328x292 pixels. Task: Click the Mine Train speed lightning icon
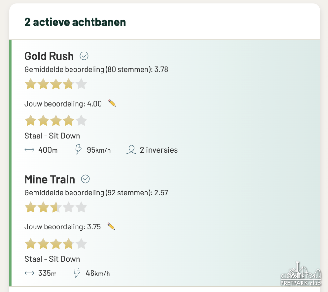coord(77,273)
